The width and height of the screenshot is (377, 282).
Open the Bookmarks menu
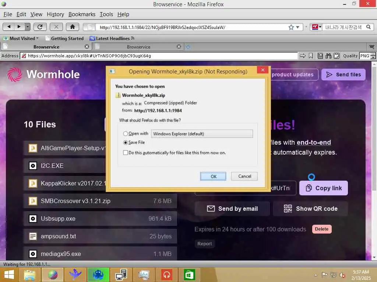click(82, 14)
